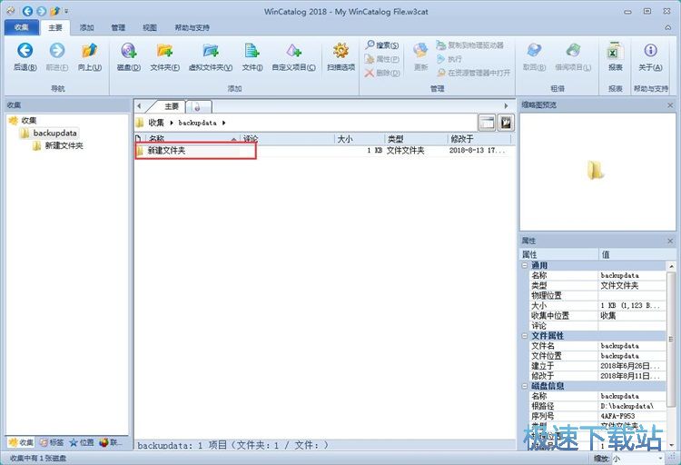The image size is (681, 465).
Task: Click the 更新 update ribbon button
Action: (x=420, y=57)
